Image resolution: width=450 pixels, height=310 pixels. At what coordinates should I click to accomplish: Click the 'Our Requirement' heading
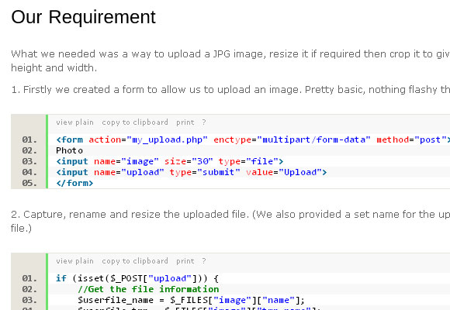coord(83,17)
